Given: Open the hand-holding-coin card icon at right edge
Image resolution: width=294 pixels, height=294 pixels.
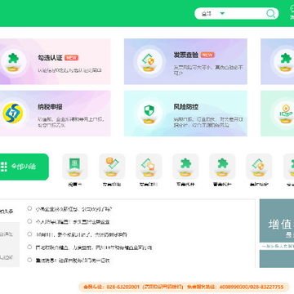Looking at the screenshot, I should [x=285, y=113].
